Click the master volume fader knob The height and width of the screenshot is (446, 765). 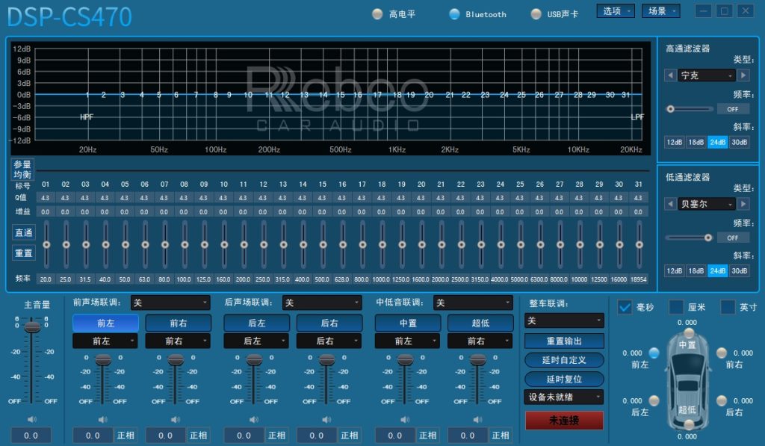[32, 326]
